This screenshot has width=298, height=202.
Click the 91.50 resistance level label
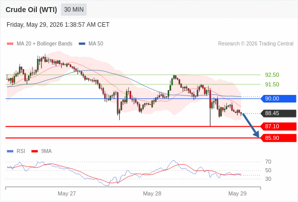pyautogui.click(x=272, y=84)
